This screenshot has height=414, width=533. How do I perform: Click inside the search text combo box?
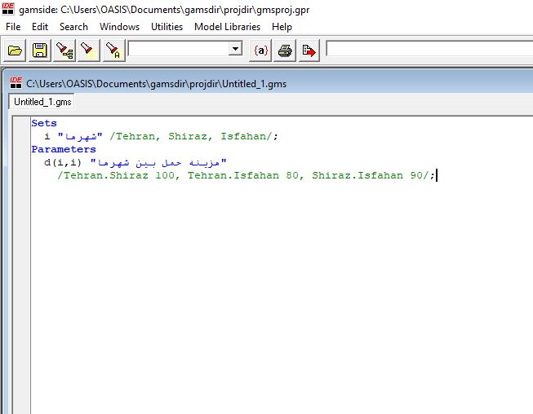click(x=178, y=50)
